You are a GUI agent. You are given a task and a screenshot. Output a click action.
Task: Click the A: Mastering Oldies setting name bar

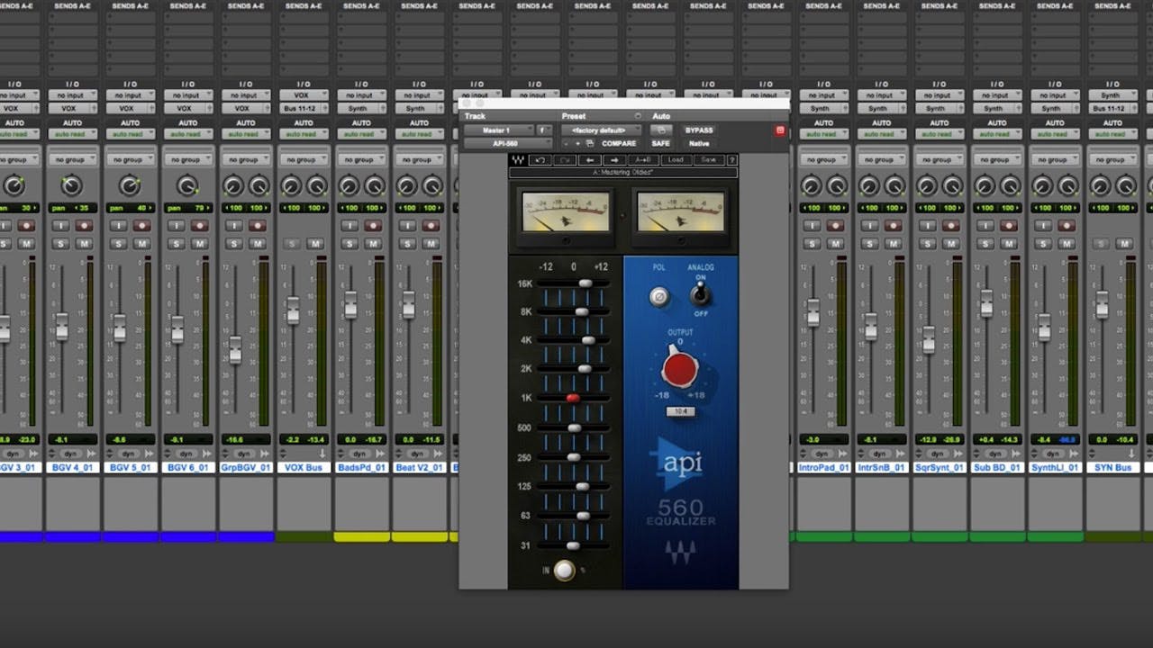tap(623, 171)
